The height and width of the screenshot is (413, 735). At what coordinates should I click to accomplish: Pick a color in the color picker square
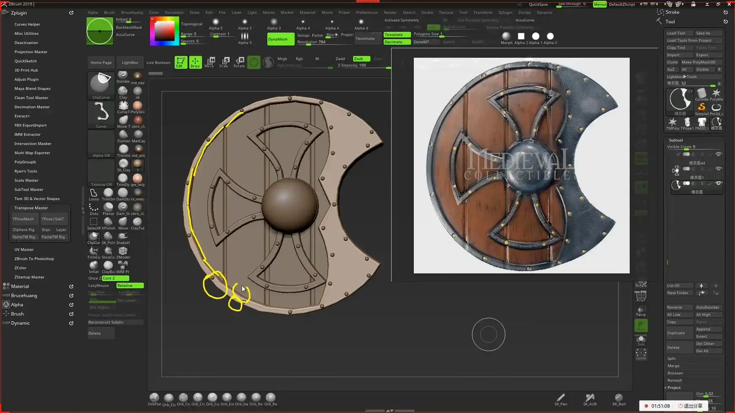165,30
